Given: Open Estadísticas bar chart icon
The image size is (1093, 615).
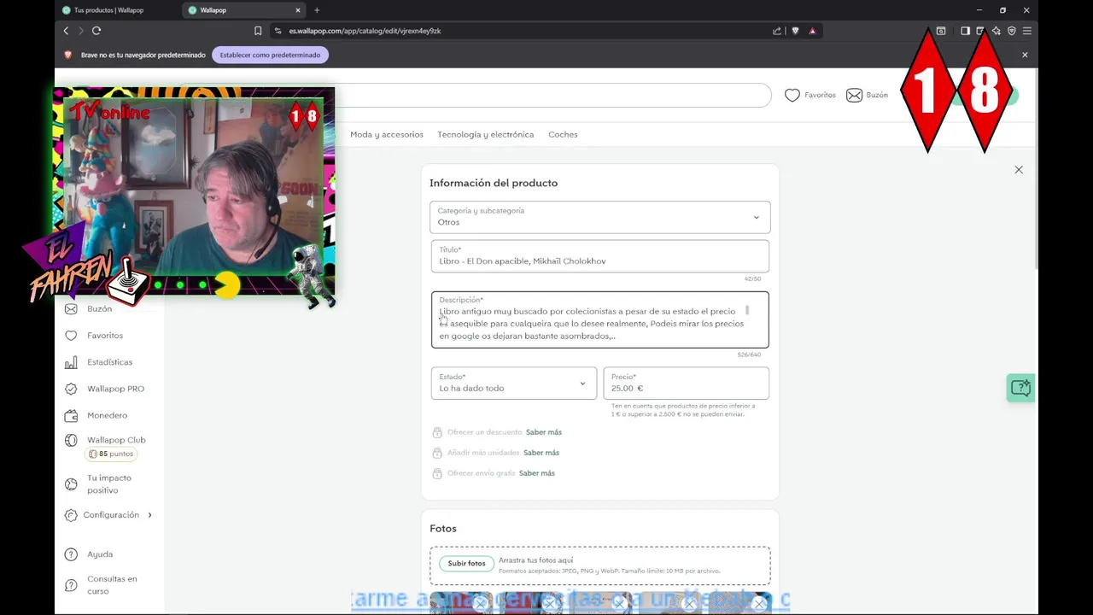Looking at the screenshot, I should coord(71,362).
